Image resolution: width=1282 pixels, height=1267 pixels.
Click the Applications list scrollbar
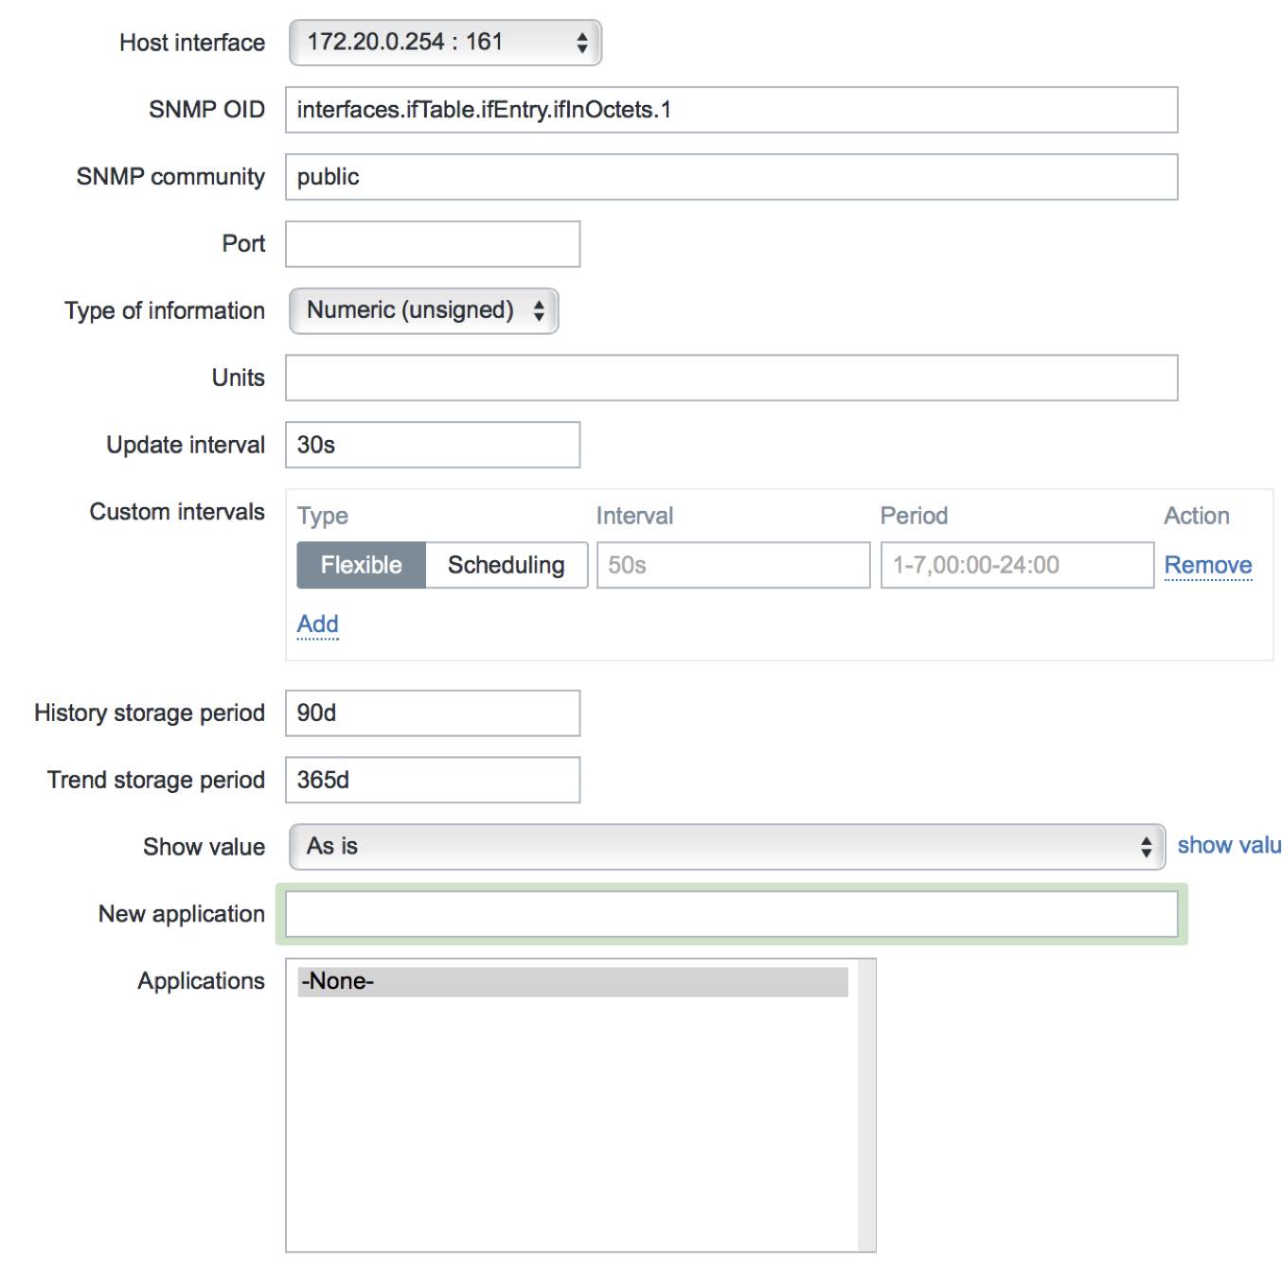(866, 1105)
